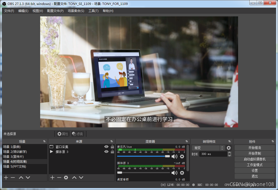Image resolution: width=278 pixels, height=190 pixels.
Task: Open 设置 from controls
Action: point(255,171)
